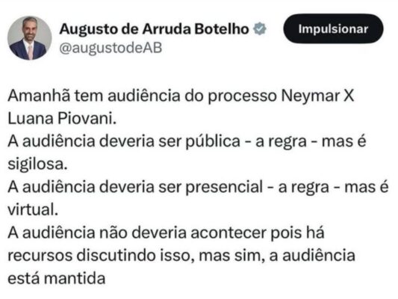Click the word Neymar in the tweet
The height and width of the screenshot is (299, 398).
(311, 96)
